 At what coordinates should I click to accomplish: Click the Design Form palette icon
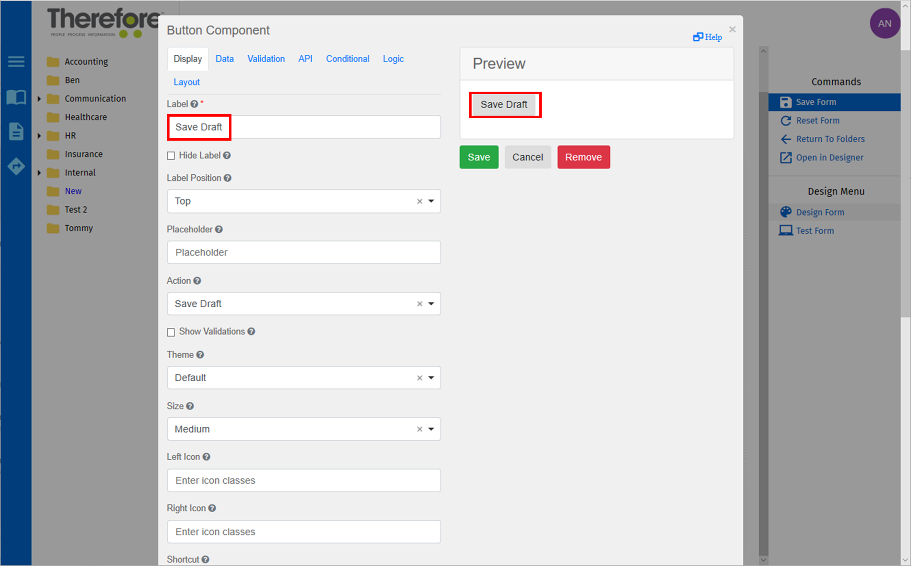pyautogui.click(x=786, y=212)
